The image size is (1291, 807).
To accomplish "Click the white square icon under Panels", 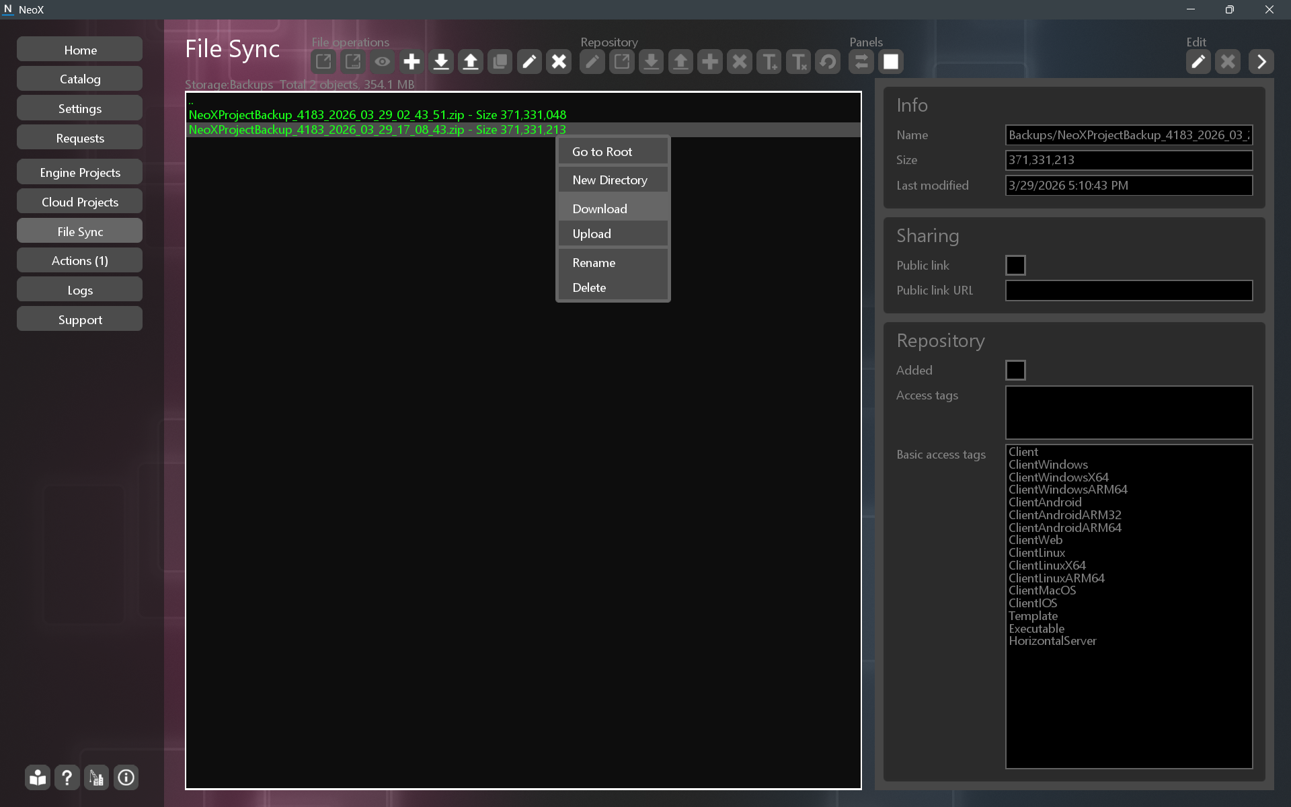I will [x=891, y=62].
